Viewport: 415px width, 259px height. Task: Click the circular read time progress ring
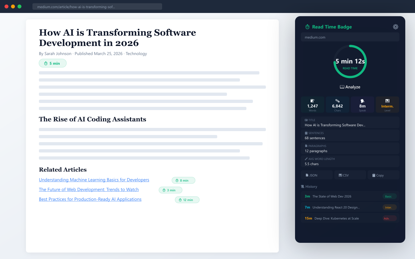(x=350, y=62)
